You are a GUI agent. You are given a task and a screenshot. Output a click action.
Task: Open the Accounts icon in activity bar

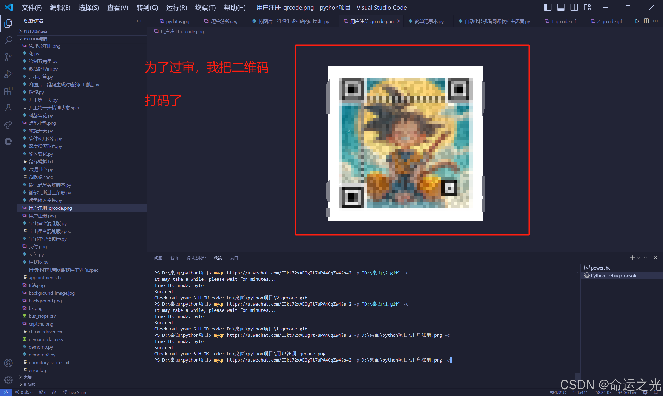pos(8,363)
